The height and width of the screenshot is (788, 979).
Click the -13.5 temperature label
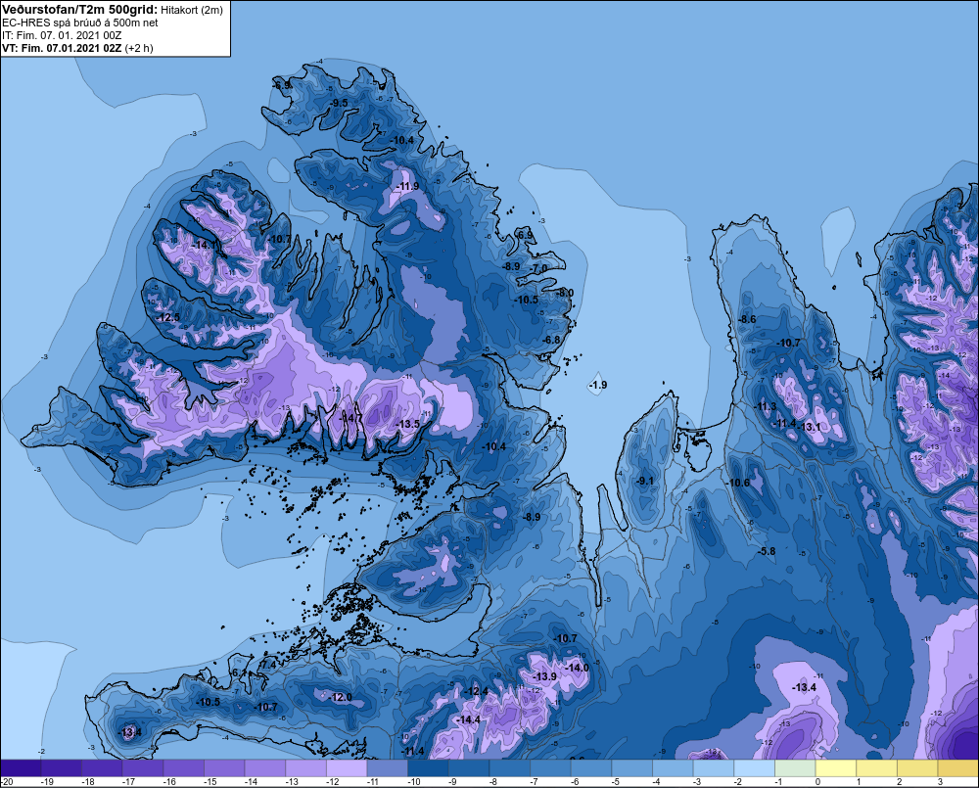(407, 424)
